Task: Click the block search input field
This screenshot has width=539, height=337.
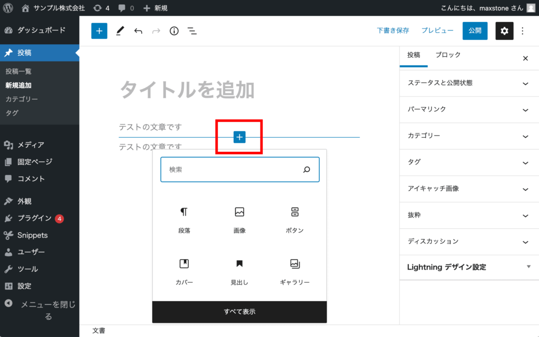Action: (239, 169)
